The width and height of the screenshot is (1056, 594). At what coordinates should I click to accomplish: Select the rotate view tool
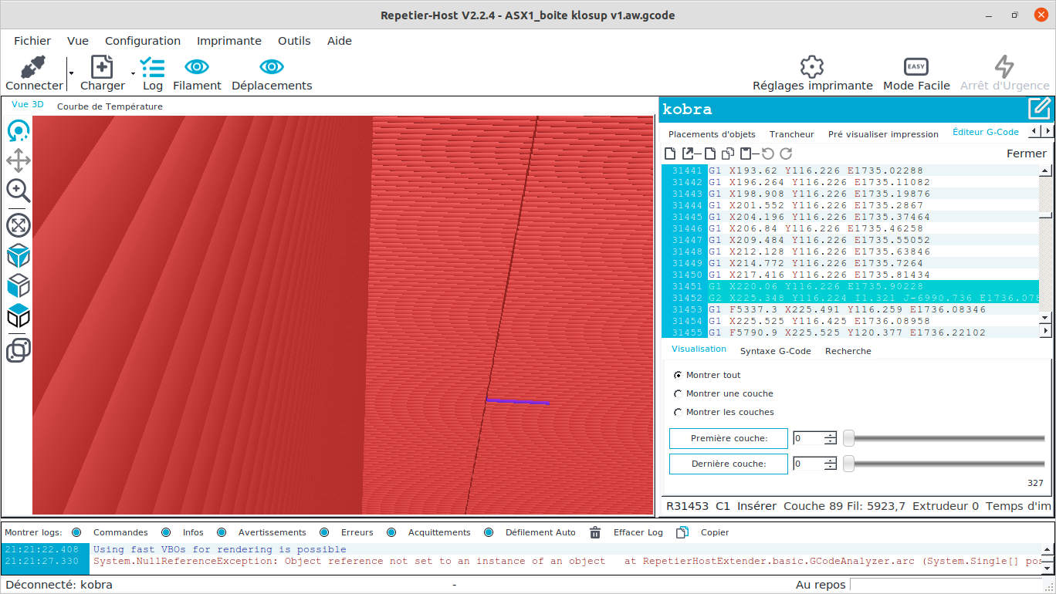point(19,131)
